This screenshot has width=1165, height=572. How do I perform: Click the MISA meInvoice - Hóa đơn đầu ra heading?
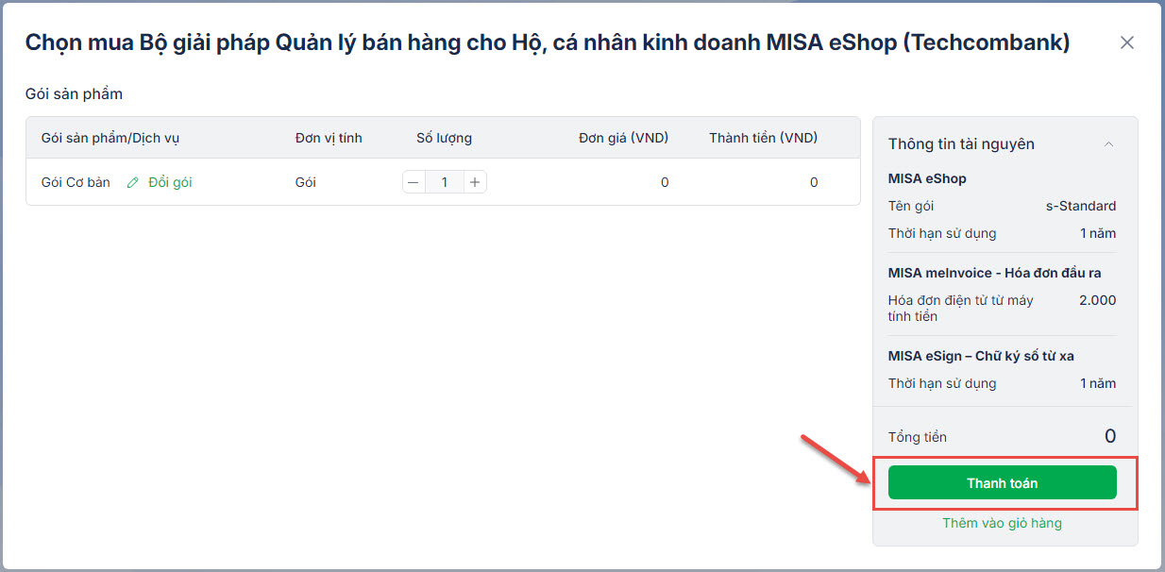[x=995, y=273]
